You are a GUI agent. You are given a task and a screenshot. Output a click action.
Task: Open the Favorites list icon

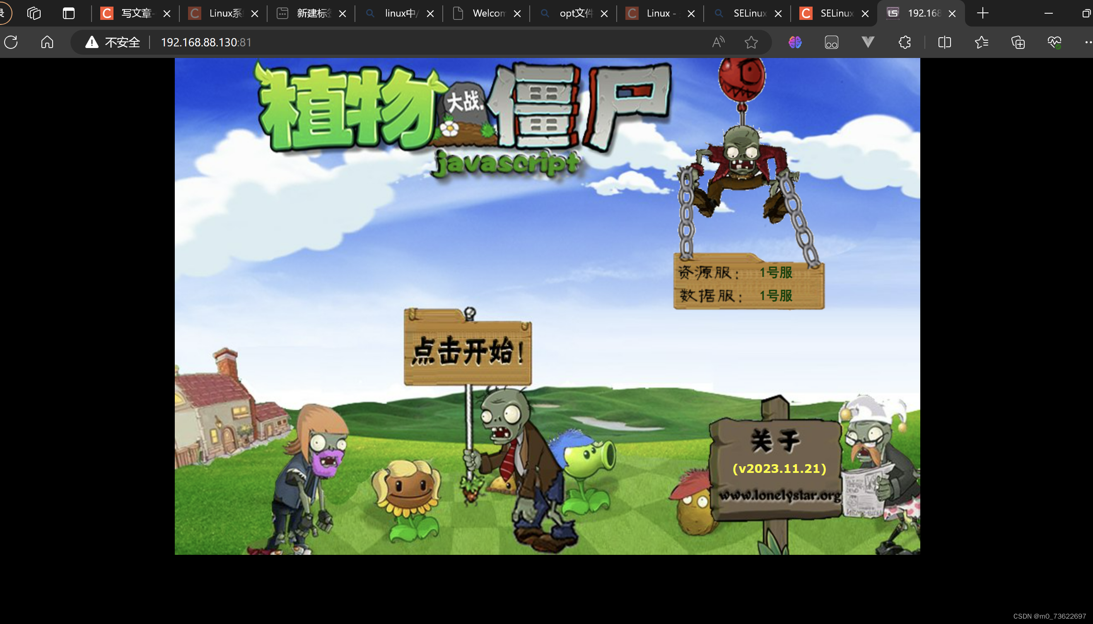coord(982,42)
